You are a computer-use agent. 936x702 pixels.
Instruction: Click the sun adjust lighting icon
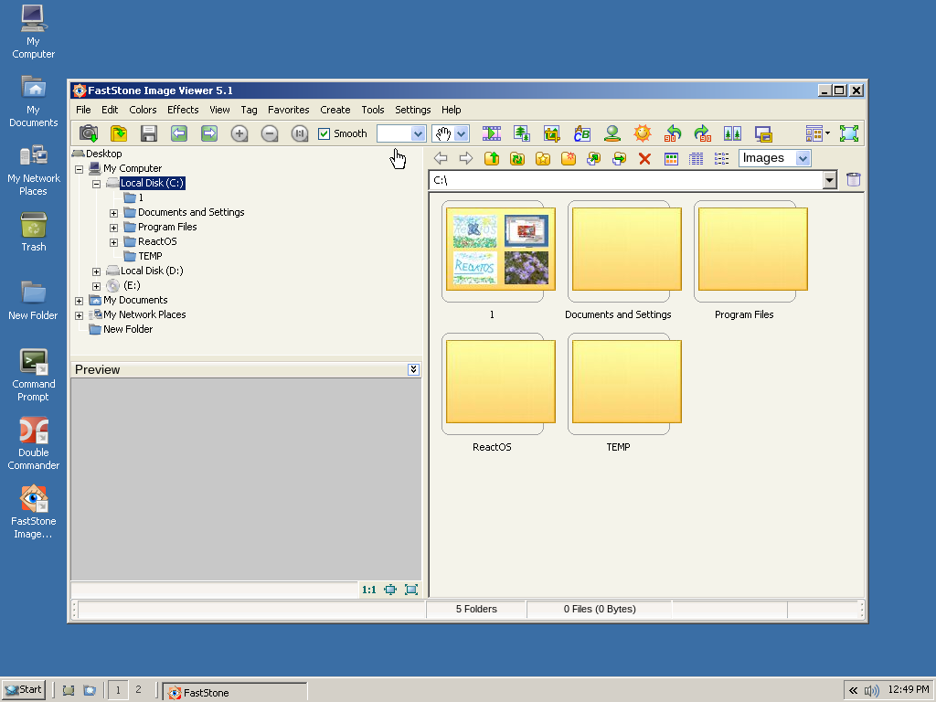(x=643, y=133)
